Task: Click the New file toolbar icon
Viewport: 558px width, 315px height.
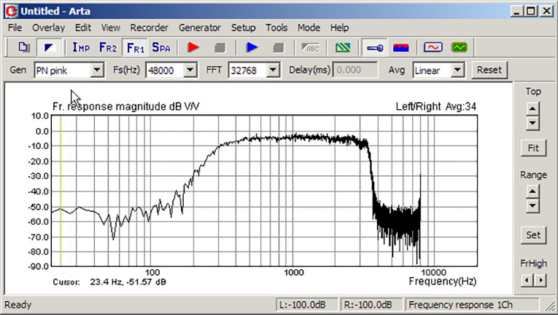Action: (x=23, y=47)
